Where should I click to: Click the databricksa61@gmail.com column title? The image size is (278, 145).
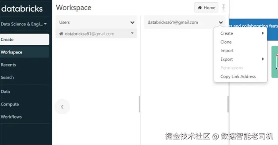(173, 22)
